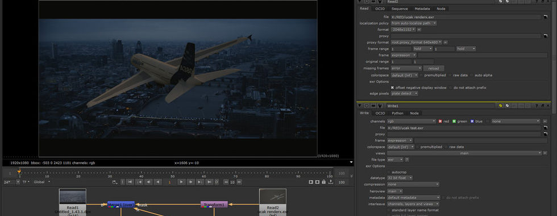Disable the green channel in Write1
Screen dimensions: 557x216
pyautogui.click(x=454, y=121)
